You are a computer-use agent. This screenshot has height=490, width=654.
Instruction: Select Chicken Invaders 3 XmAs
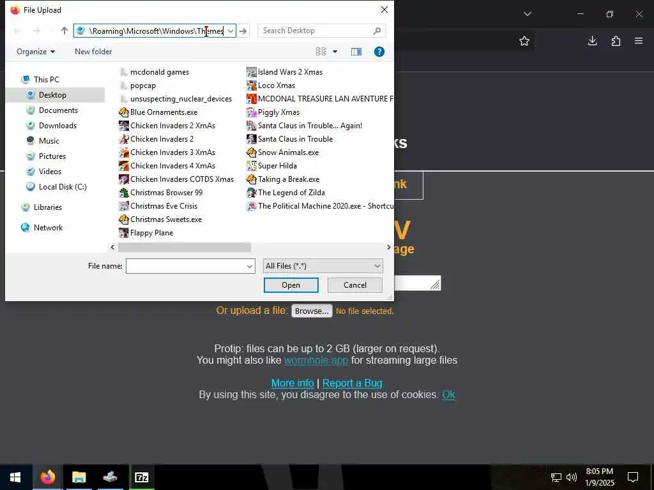pos(167,152)
